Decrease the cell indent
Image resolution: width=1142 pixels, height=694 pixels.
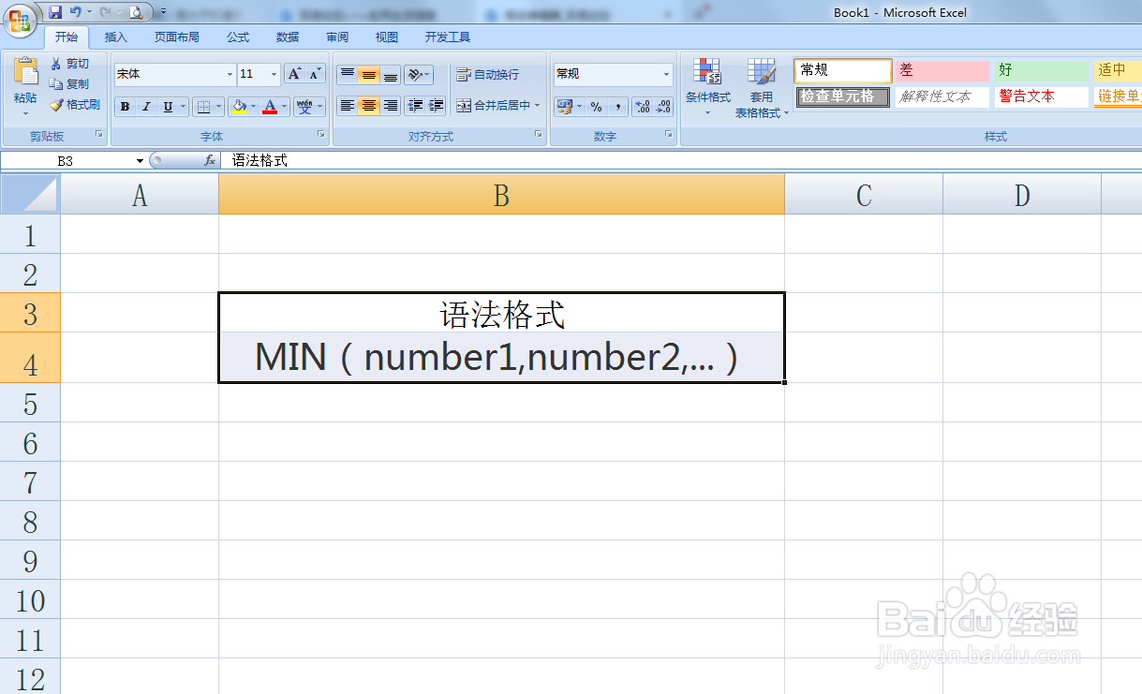[x=416, y=106]
